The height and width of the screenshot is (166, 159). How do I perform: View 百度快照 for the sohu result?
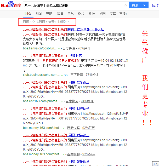[x=77, y=75]
